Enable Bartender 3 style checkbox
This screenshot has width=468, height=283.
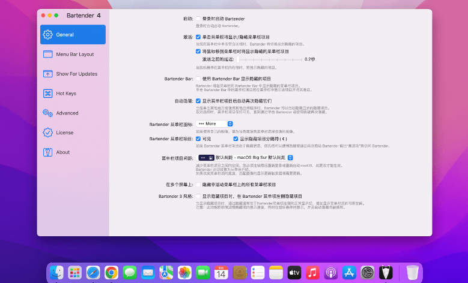pyautogui.click(x=198, y=196)
